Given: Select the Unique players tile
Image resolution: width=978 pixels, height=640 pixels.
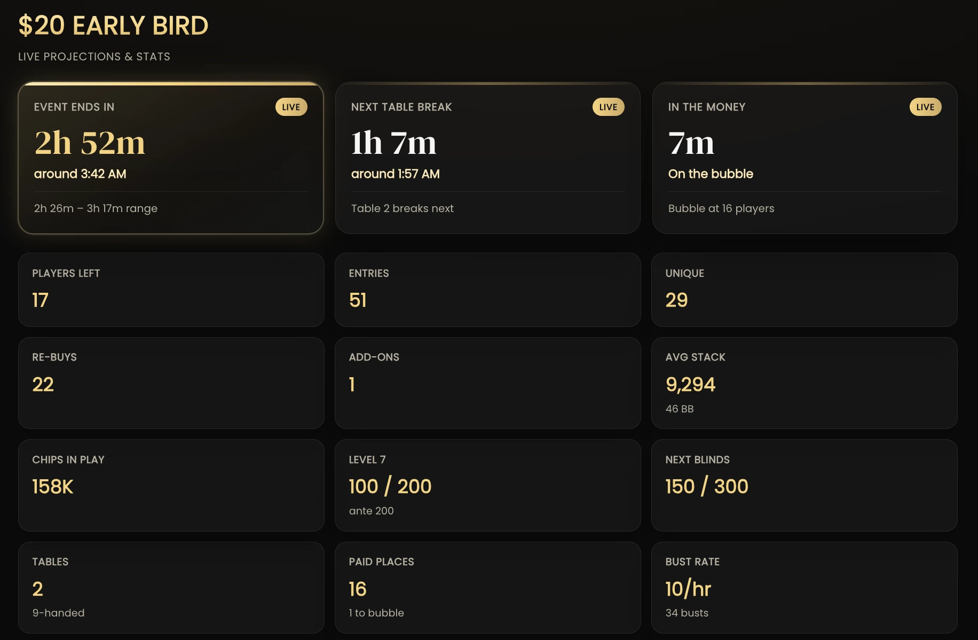Looking at the screenshot, I should click(804, 290).
